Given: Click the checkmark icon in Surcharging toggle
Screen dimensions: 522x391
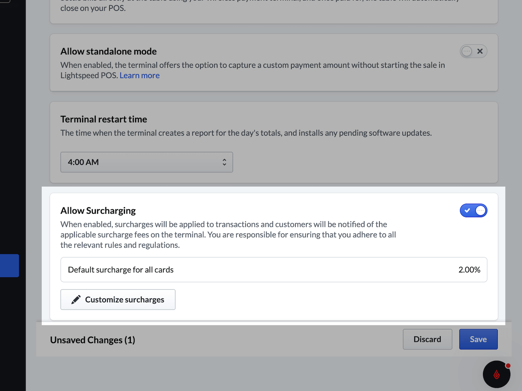Looking at the screenshot, I should point(467,211).
